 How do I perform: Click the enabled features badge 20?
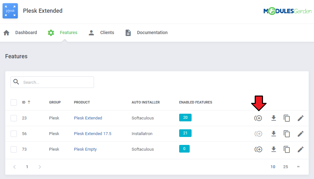pos(185,118)
